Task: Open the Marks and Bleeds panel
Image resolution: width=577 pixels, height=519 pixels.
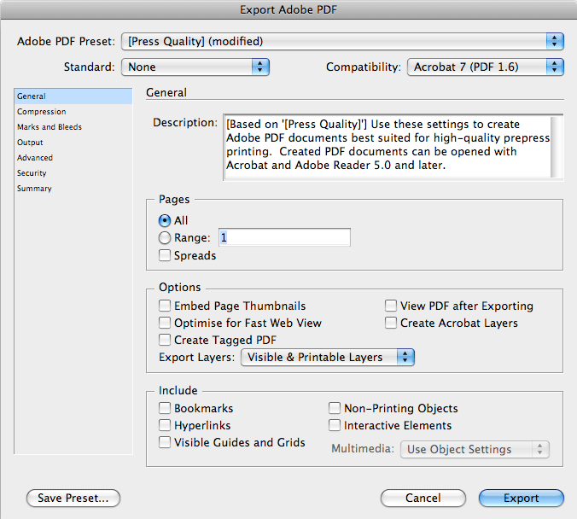Action: point(73,127)
